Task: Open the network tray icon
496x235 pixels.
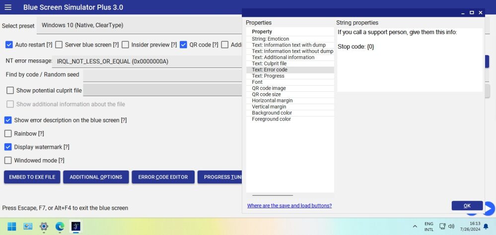Action: 442,226
